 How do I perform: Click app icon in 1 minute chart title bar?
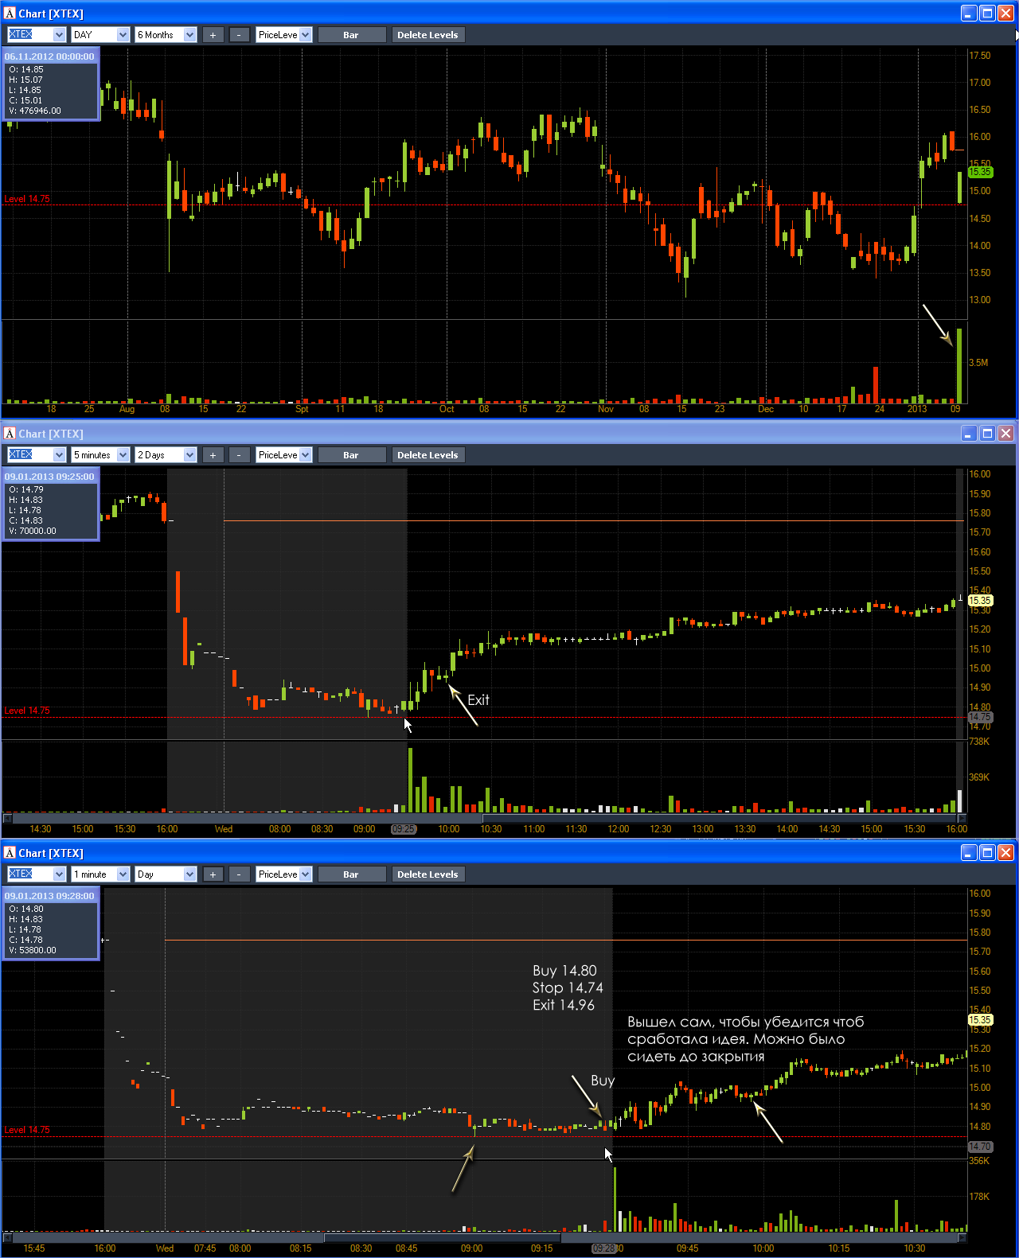coord(10,853)
